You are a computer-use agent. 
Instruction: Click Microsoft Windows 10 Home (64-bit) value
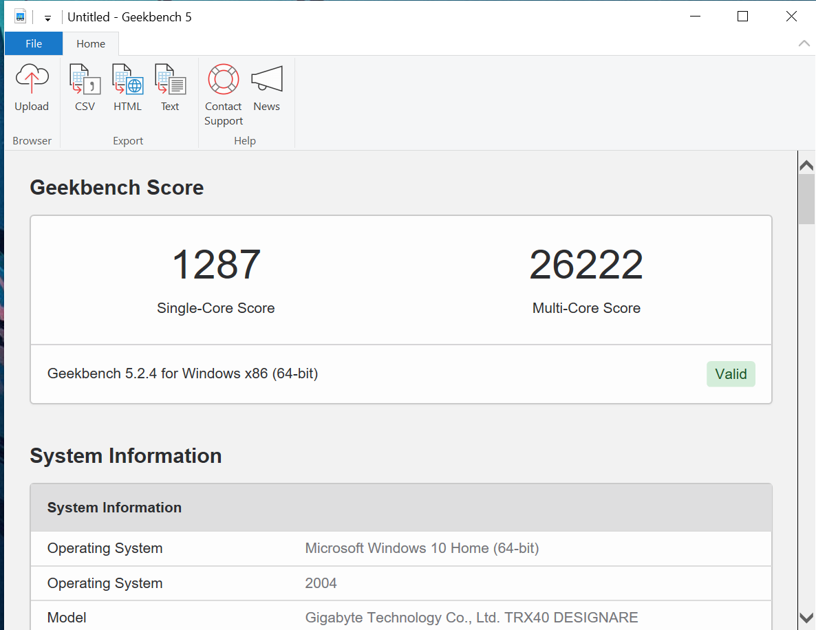[422, 548]
